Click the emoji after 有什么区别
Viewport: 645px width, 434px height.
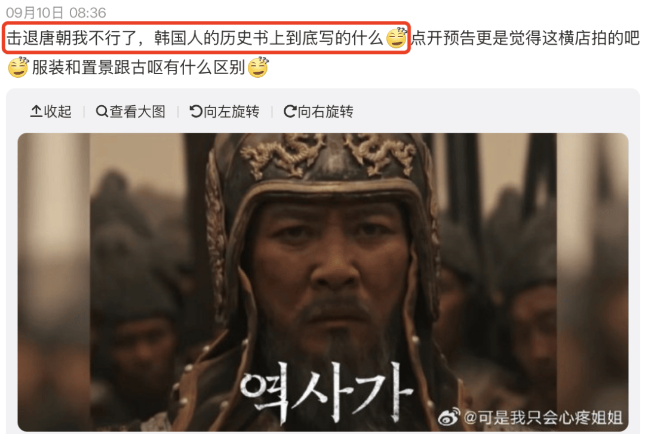[x=258, y=67]
